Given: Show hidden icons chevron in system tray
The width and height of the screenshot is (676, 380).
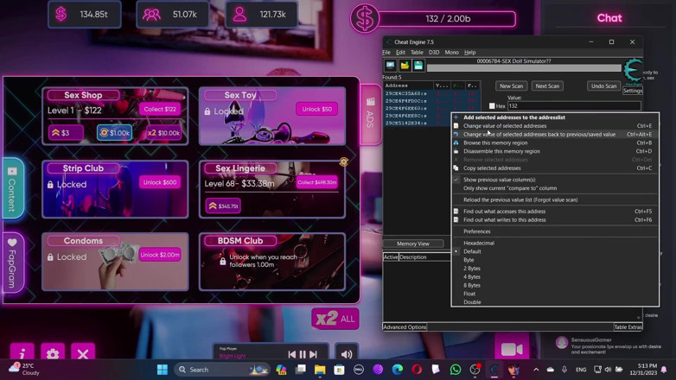Looking at the screenshot, I should point(536,370).
